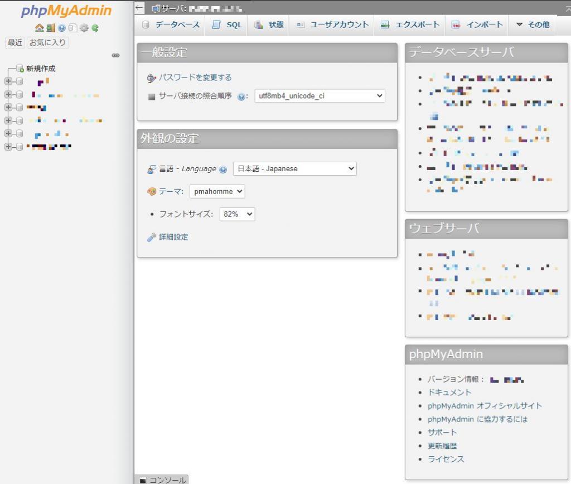The width and height of the screenshot is (571, 484).
Task: Click the ウェブサーバ panel header
Action: point(486,229)
